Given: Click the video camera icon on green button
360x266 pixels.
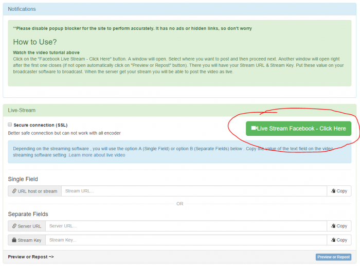Looking at the screenshot, I should click(254, 128).
